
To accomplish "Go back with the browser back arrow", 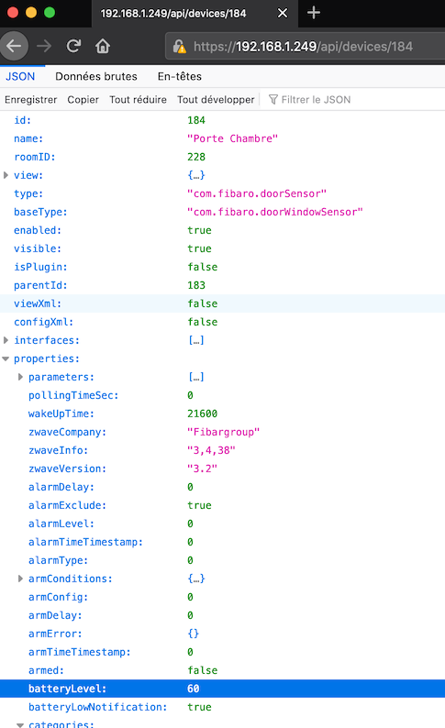I will point(15,46).
